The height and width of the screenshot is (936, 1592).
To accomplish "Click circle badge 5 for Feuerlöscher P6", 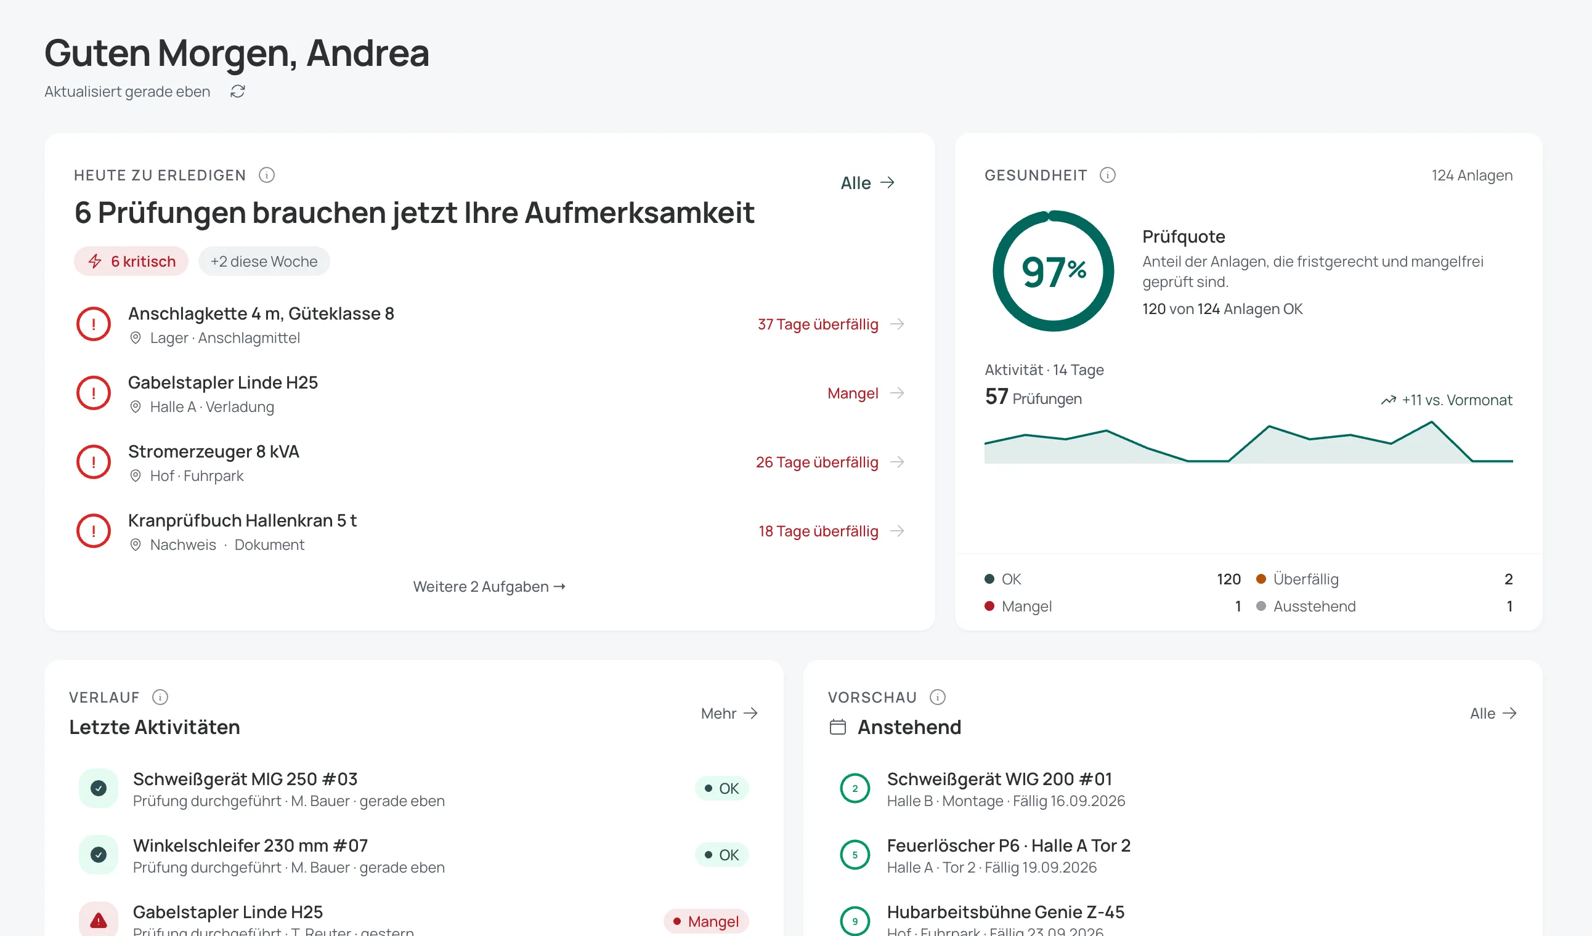I will [855, 854].
